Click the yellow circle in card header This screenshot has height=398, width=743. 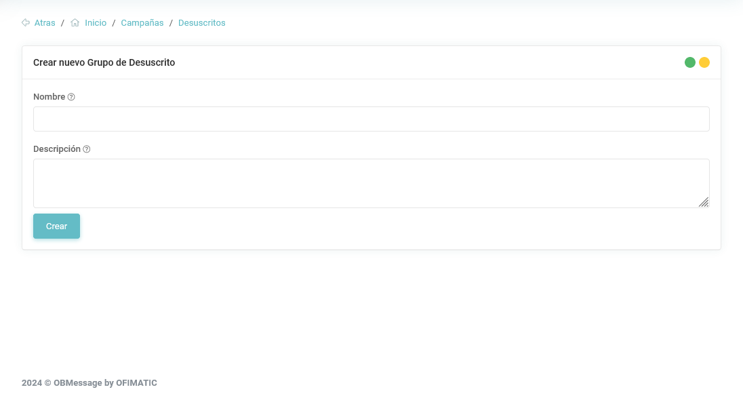pyautogui.click(x=704, y=62)
